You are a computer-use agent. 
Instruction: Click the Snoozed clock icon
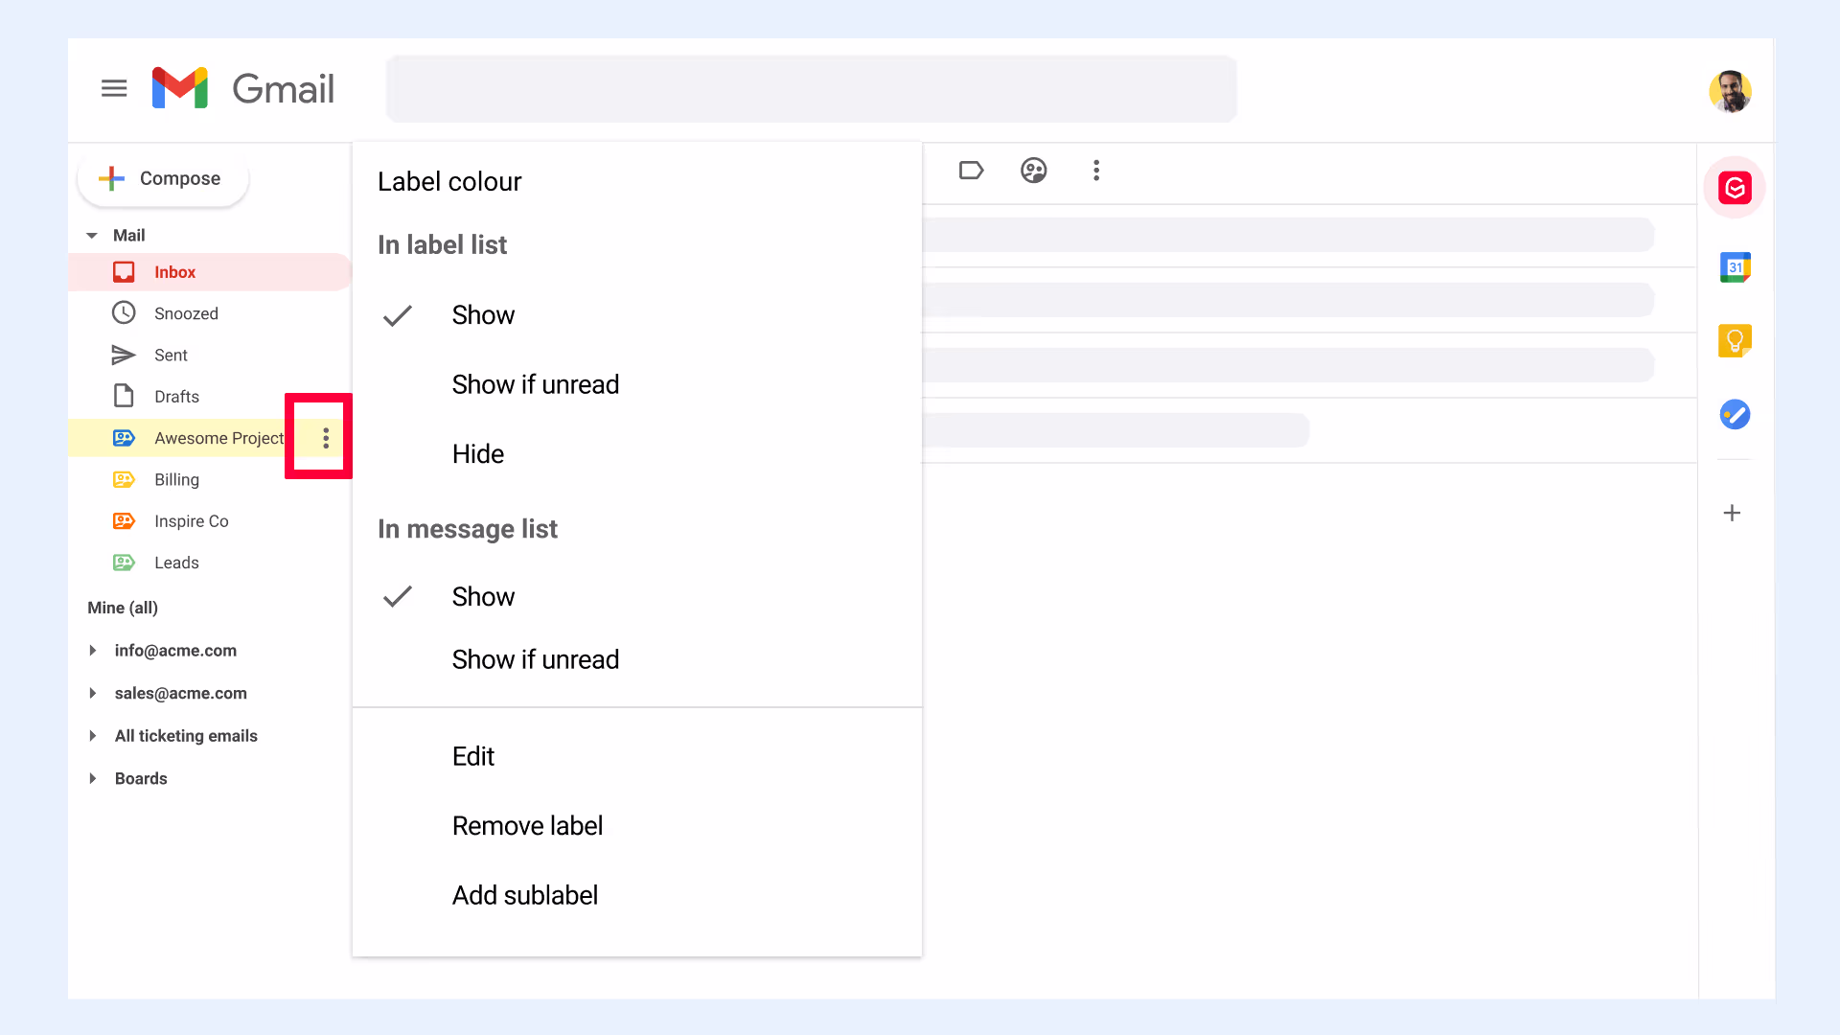pos(124,312)
